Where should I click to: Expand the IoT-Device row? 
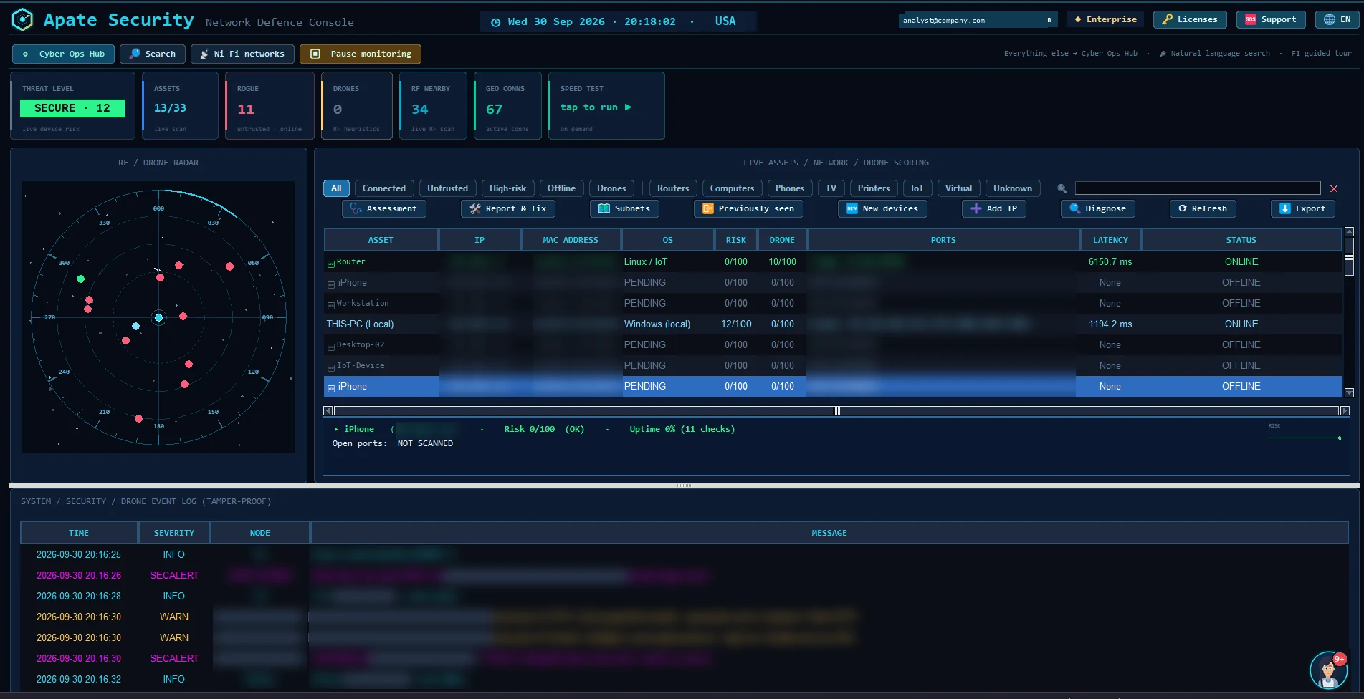[x=331, y=367]
